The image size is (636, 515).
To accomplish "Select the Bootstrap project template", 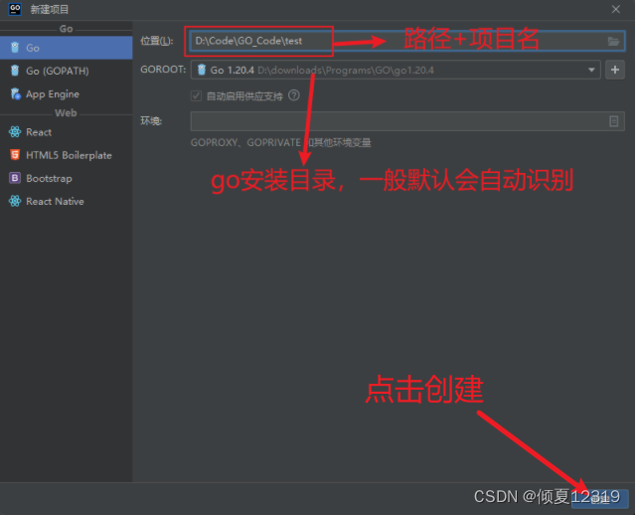I will (67, 179).
